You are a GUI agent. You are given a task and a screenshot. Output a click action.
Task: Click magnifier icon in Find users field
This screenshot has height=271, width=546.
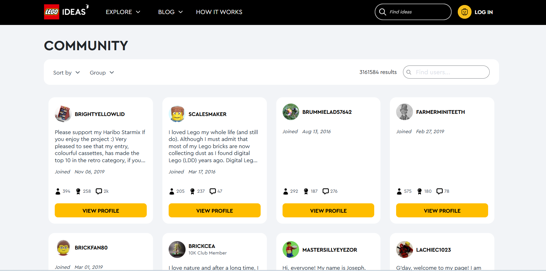pos(409,72)
